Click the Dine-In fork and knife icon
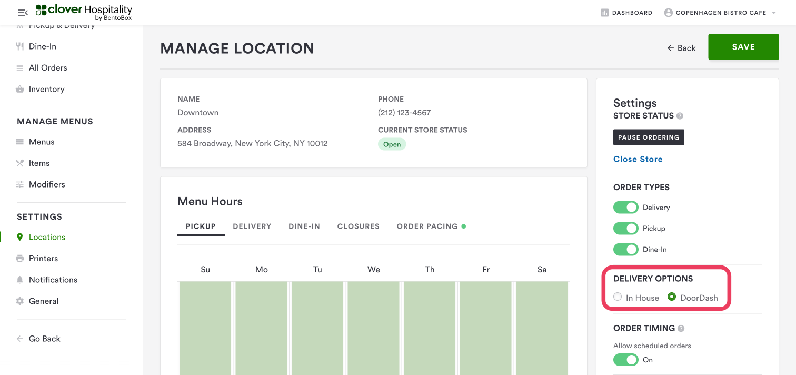Image resolution: width=796 pixels, height=375 pixels. [20, 46]
